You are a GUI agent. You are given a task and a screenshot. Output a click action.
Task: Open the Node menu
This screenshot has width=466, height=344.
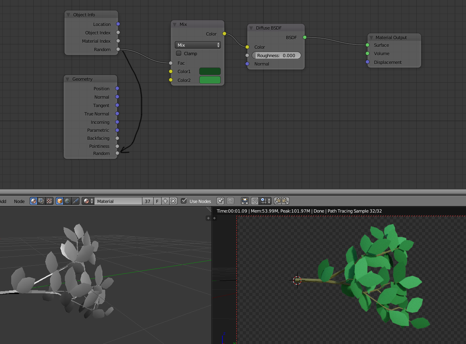pyautogui.click(x=19, y=201)
